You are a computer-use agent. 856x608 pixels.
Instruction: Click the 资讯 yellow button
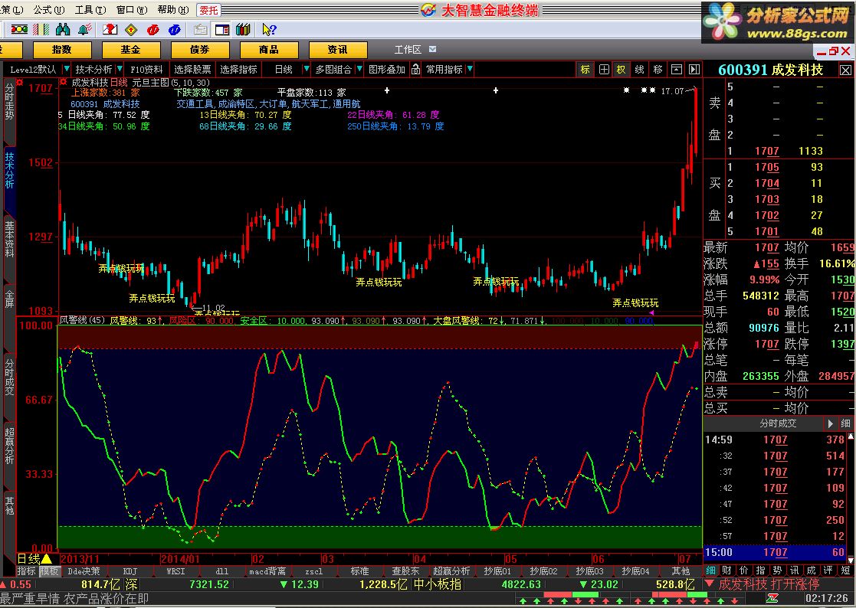(337, 50)
